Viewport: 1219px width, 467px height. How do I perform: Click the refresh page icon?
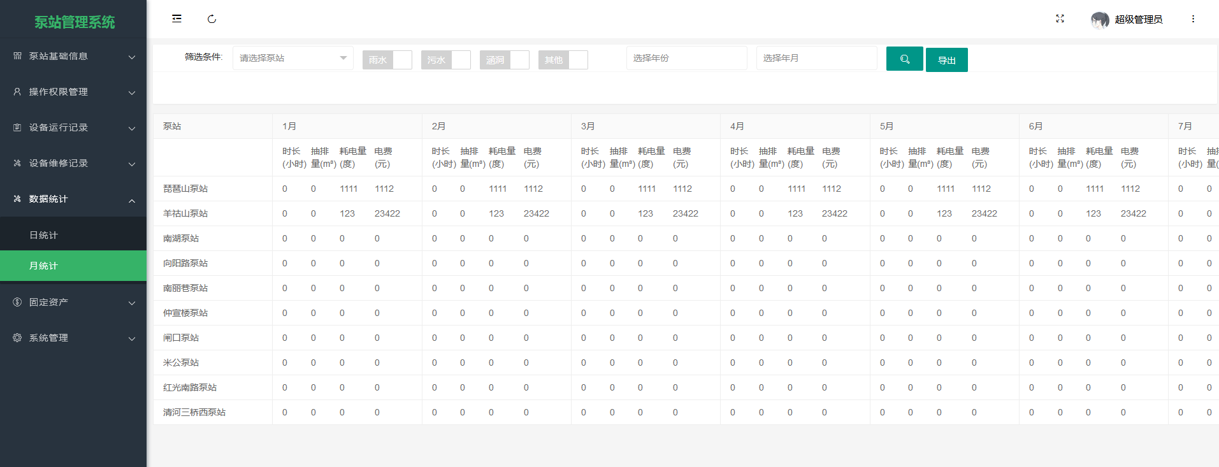(x=212, y=19)
